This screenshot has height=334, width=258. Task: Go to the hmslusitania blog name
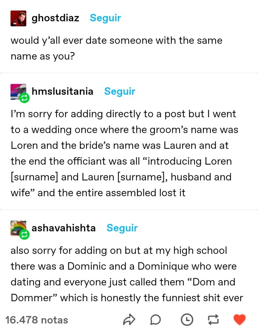click(x=63, y=91)
